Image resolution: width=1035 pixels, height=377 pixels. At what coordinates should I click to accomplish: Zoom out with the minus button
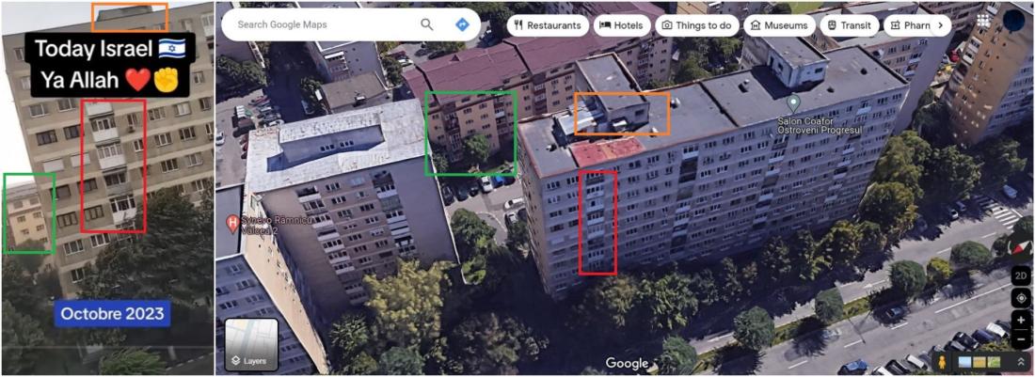click(x=1021, y=338)
